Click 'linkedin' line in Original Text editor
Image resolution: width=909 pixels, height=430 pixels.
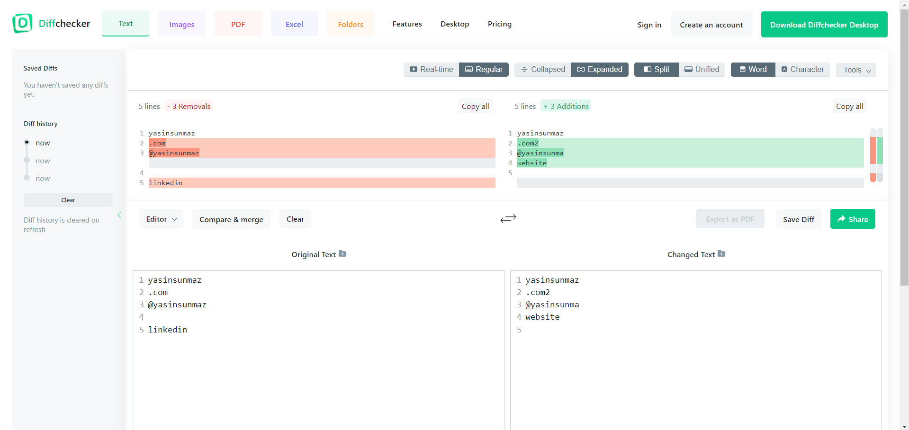coord(168,330)
